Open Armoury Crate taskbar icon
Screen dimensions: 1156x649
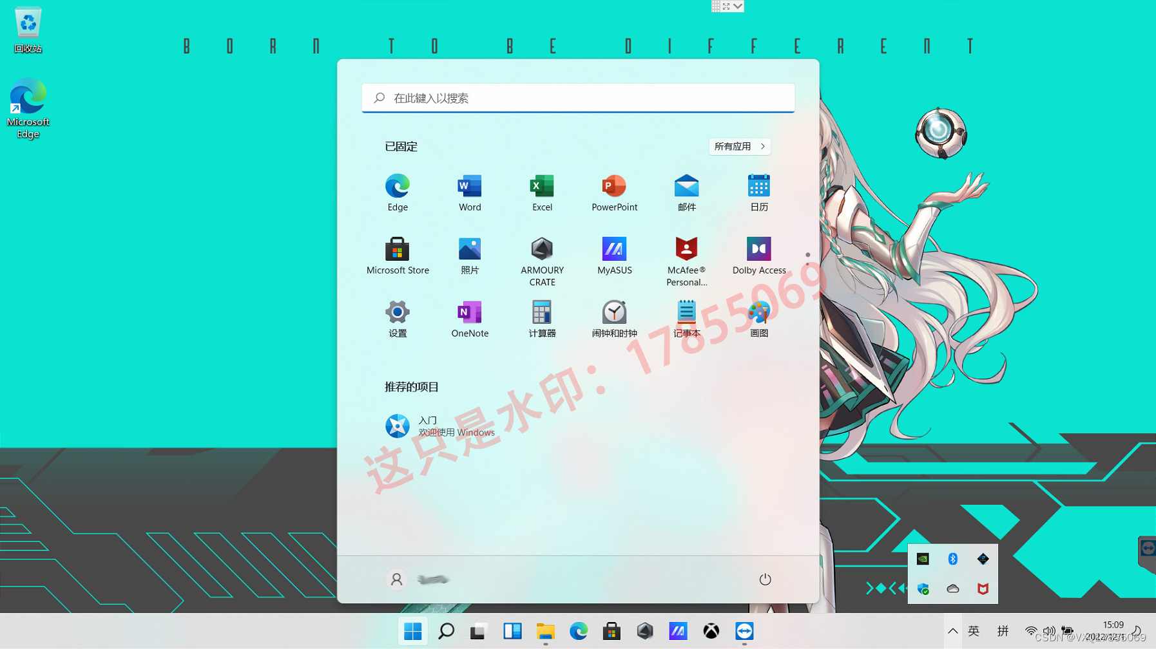coord(645,631)
